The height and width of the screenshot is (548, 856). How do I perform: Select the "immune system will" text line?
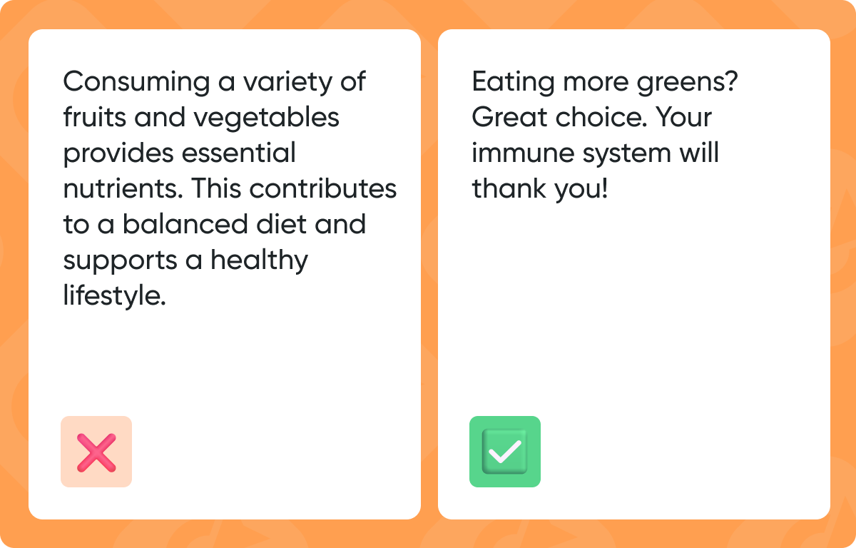[595, 153]
